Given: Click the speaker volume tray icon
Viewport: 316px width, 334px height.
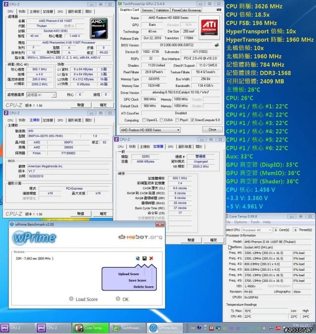Looking at the screenshot, I should (264, 328).
